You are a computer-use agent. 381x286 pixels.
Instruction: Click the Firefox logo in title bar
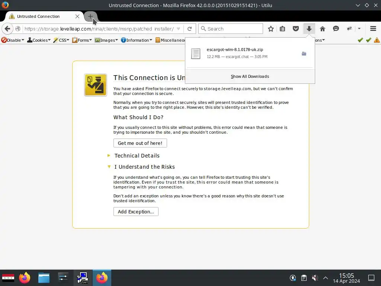(x=5, y=5)
